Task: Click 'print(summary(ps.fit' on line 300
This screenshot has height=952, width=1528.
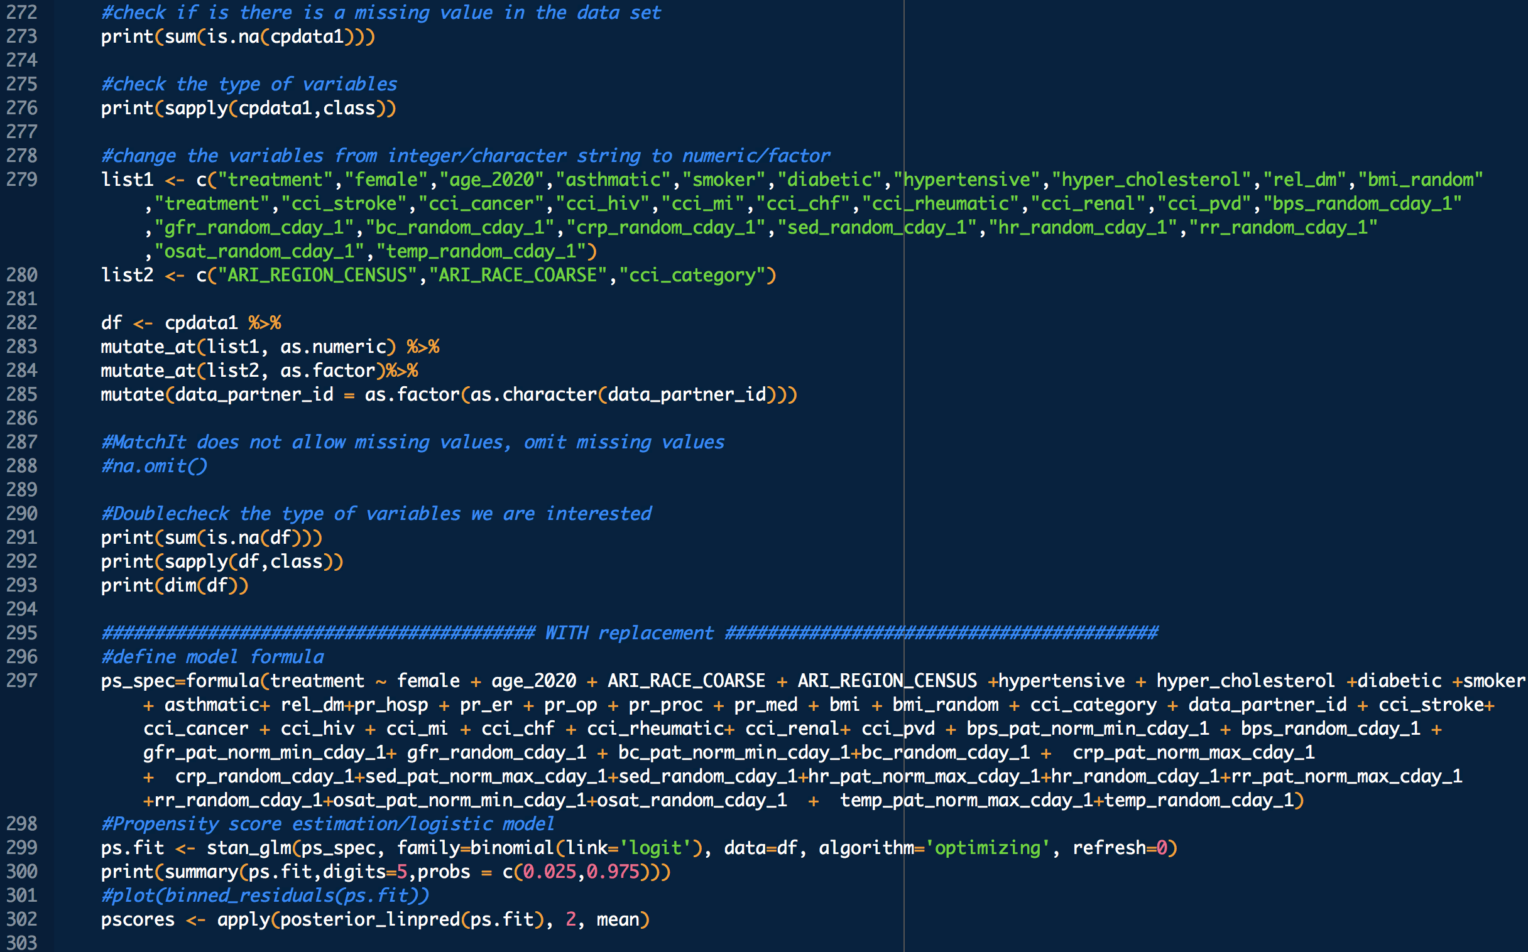Action: [207, 872]
